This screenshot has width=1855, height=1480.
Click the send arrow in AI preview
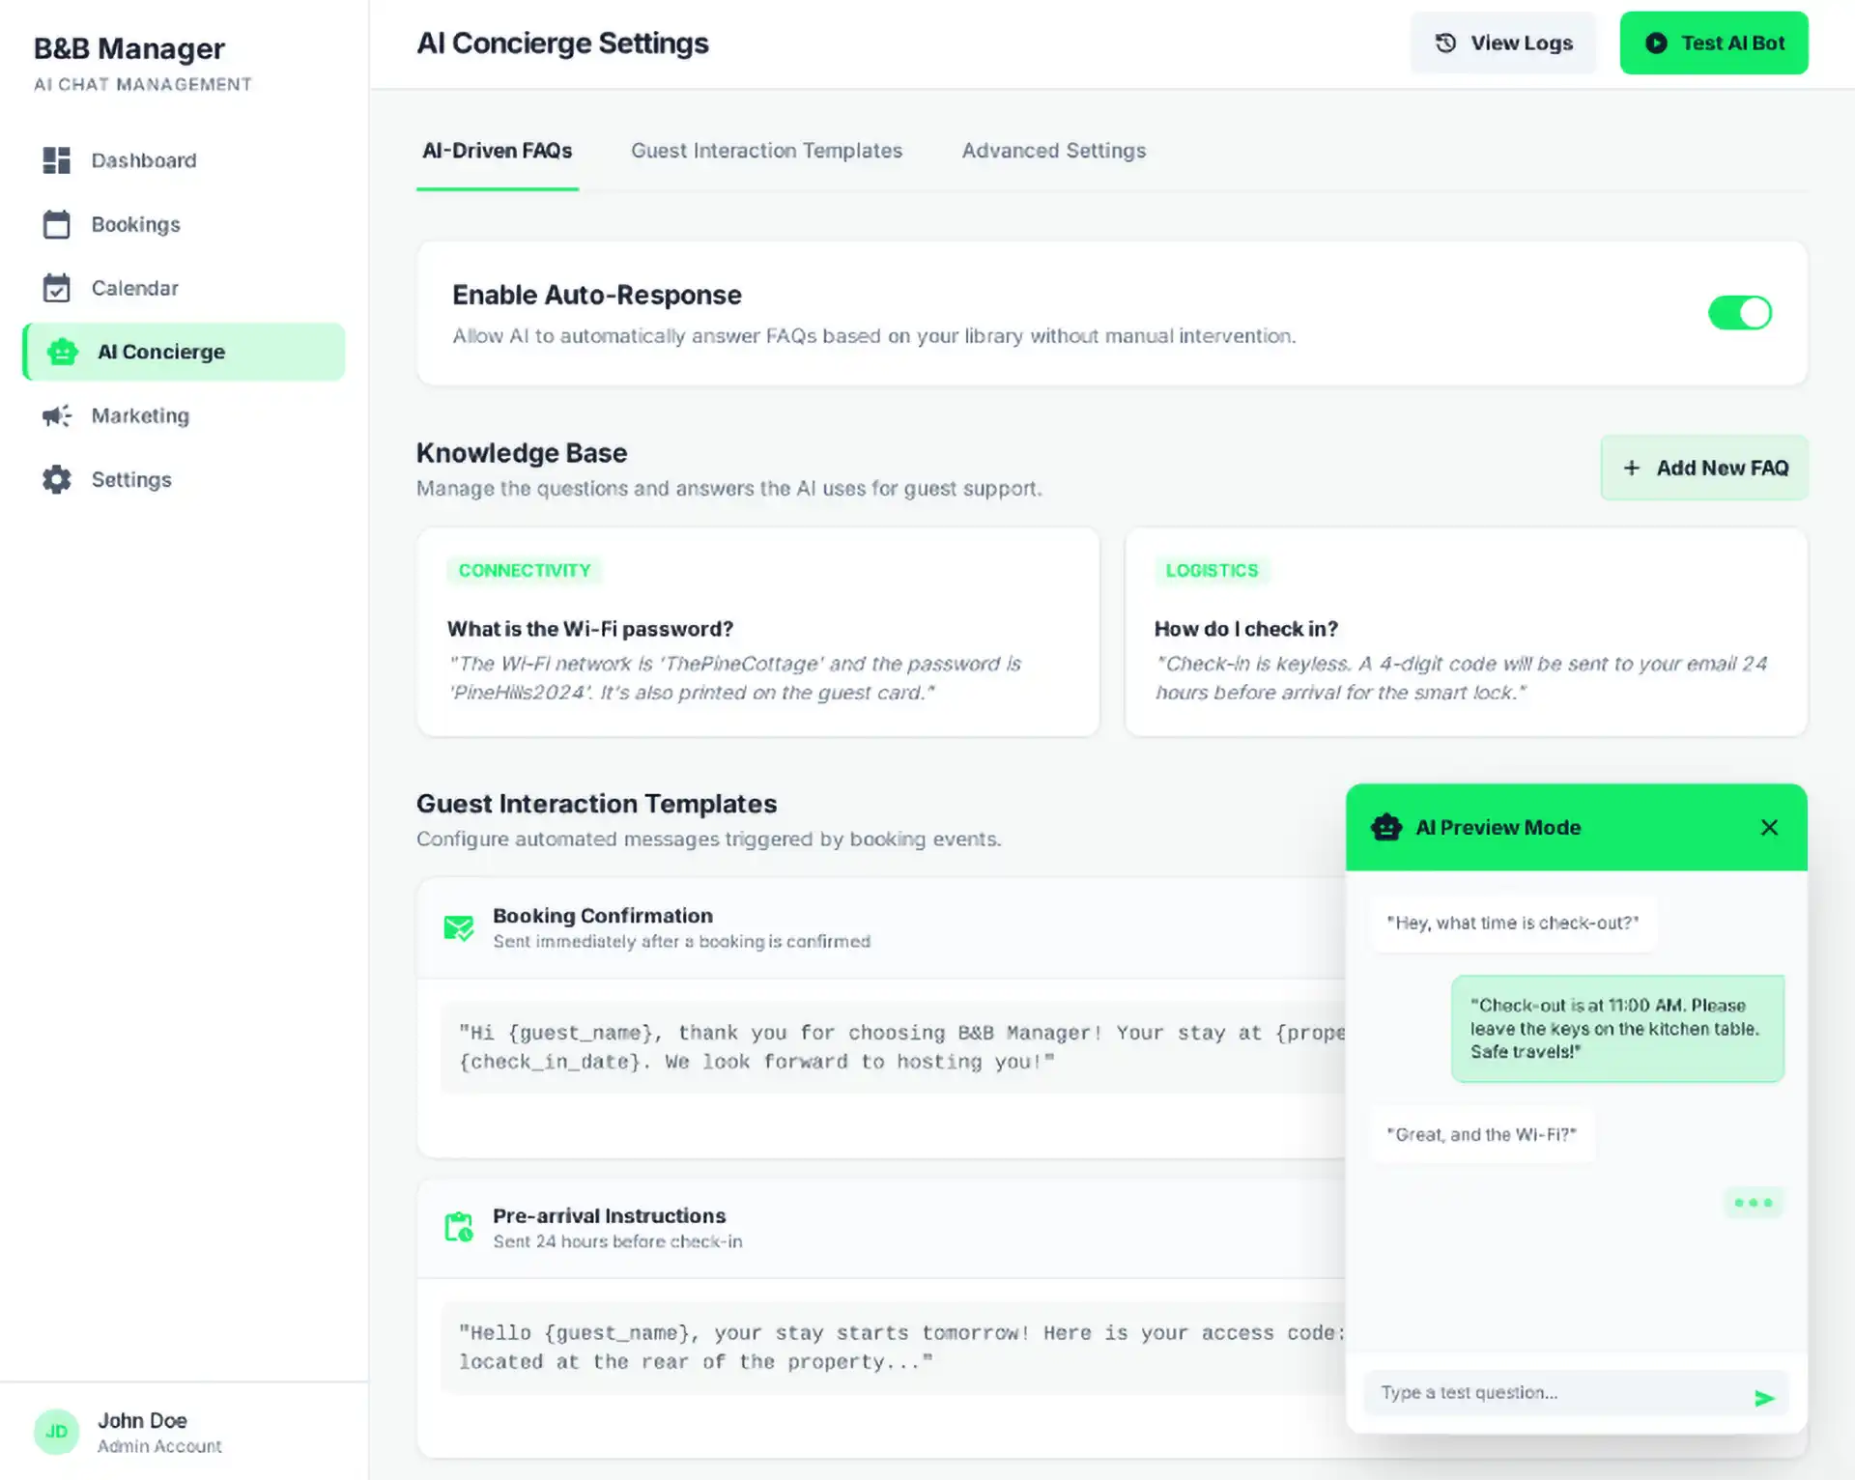coord(1763,1397)
